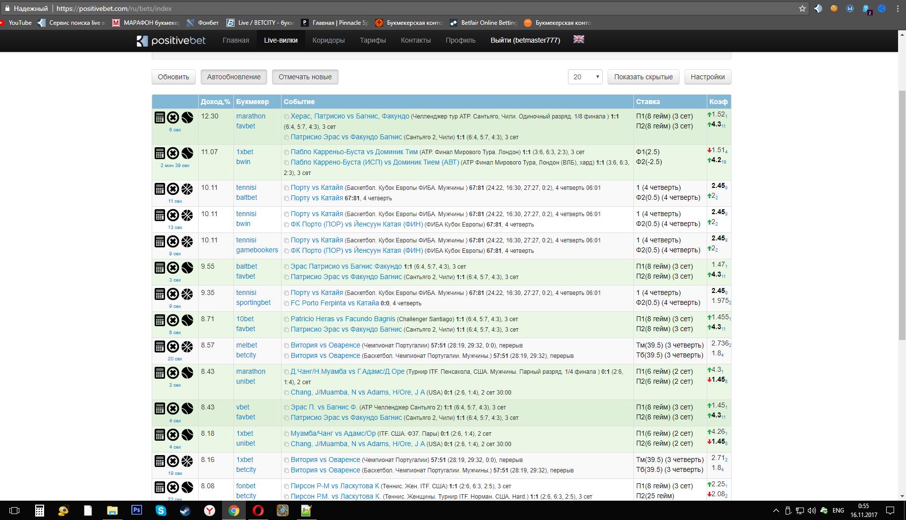
Task: Click basketball icon in tennisi/baltbet row
Action: [187, 189]
